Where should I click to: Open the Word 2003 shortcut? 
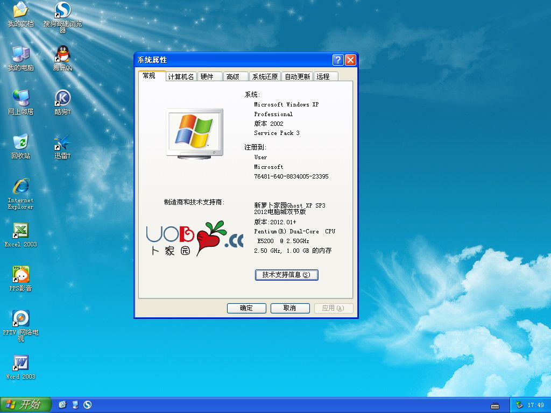[20, 363]
